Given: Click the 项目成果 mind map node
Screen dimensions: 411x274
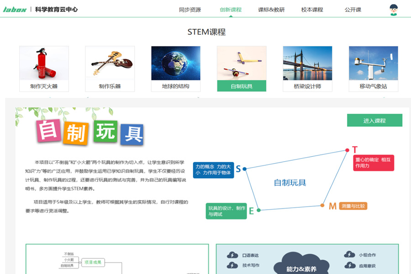Looking at the screenshot, I should [93, 262].
